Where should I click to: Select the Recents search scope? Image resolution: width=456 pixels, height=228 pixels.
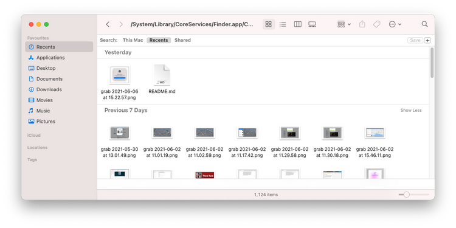coord(159,40)
